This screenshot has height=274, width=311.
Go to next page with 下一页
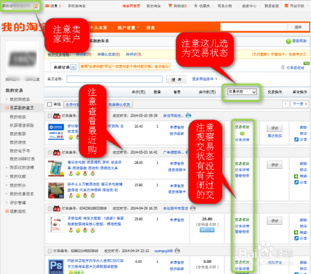(300, 104)
